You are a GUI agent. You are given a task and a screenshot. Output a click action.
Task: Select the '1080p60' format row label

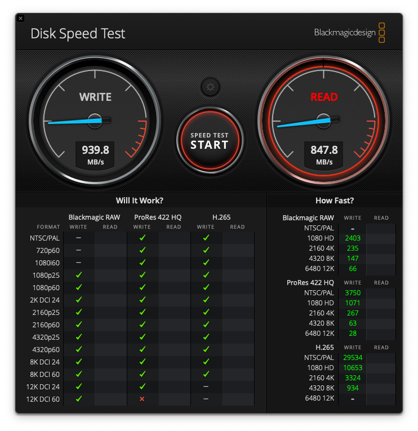46,287
